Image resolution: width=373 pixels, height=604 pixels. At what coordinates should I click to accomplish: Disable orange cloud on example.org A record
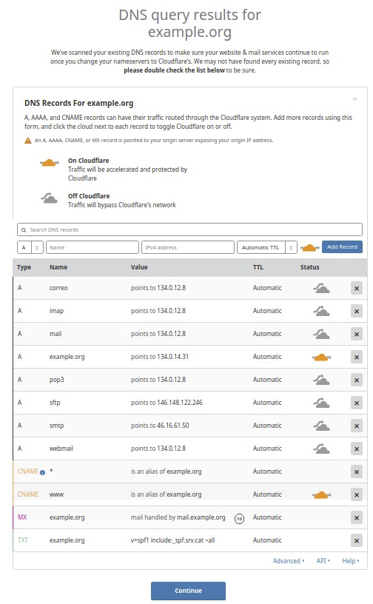[321, 358]
